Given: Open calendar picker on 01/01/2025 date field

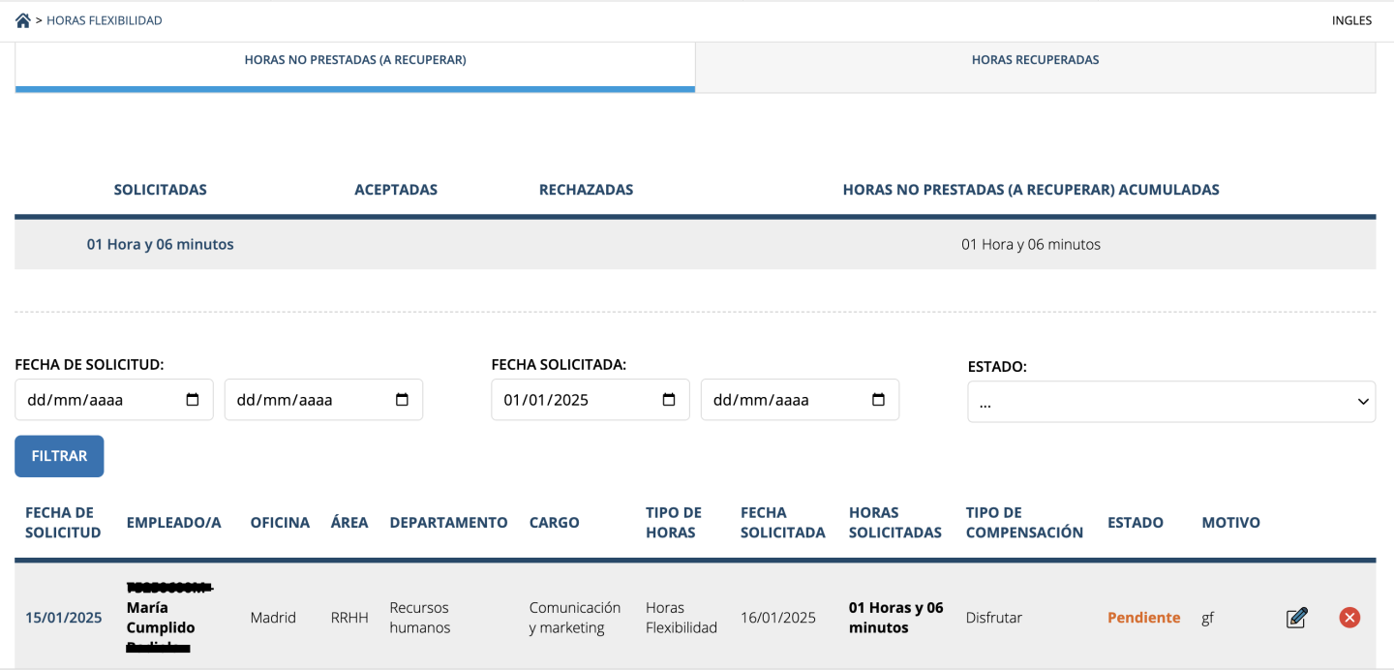Looking at the screenshot, I should (x=669, y=400).
